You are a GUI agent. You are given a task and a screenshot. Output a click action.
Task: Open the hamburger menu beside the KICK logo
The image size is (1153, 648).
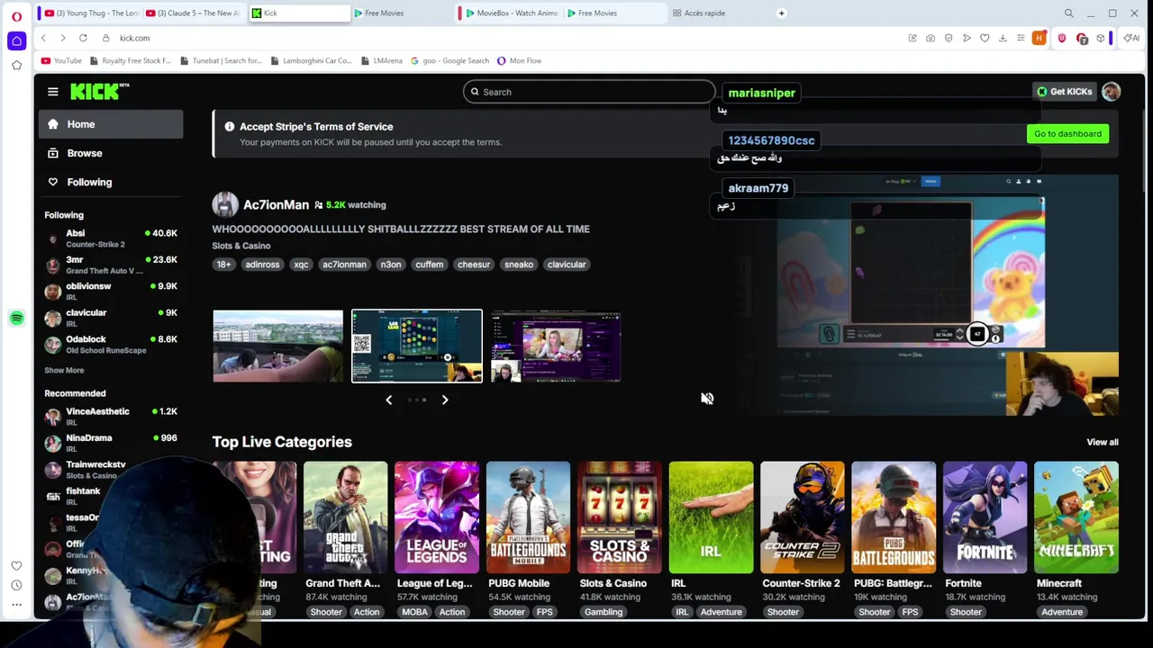pos(53,92)
